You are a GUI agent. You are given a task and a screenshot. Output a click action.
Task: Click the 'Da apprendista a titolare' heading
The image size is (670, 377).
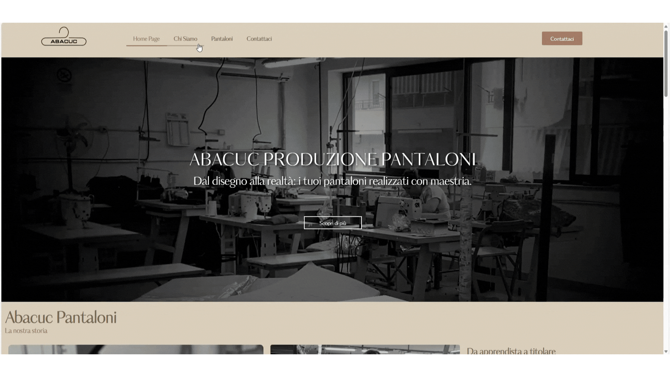[511, 350]
